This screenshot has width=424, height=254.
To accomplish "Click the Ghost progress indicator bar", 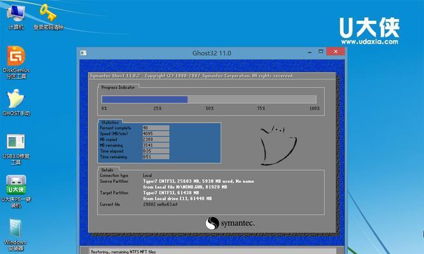I will [x=209, y=100].
